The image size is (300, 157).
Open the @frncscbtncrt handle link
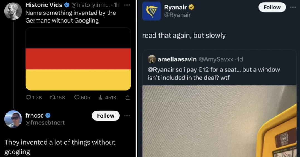pyautogui.click(x=45, y=123)
